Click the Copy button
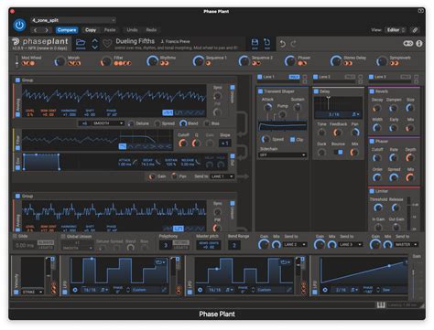434x330 pixels. point(91,30)
